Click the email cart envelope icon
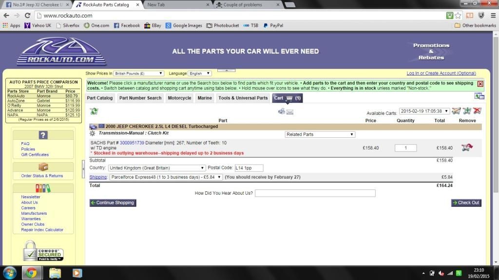This screenshot has width=499, height=280. [x=289, y=112]
